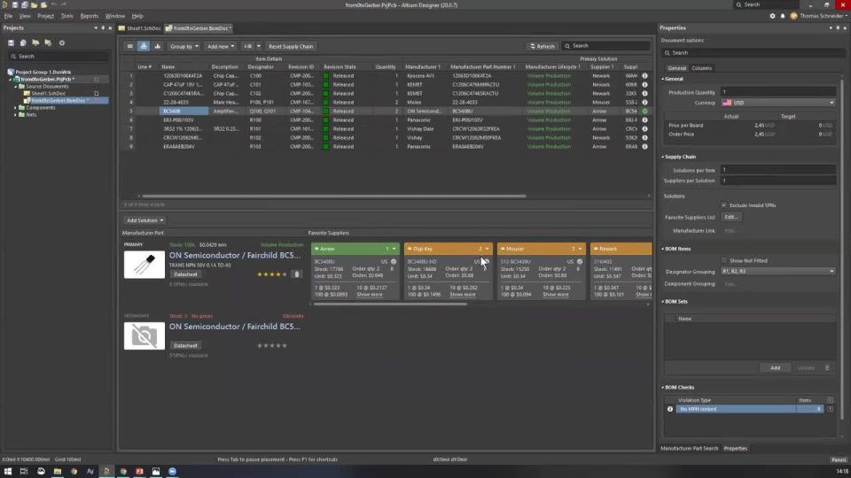Viewport: 851px width, 478px height.
Task: Select the supply chain view icon
Action: 144,46
